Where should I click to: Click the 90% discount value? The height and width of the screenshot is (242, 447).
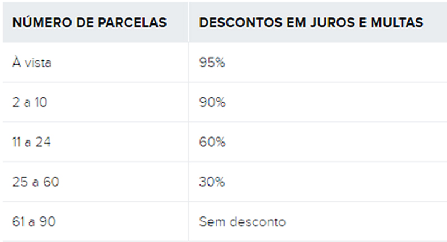212,103
